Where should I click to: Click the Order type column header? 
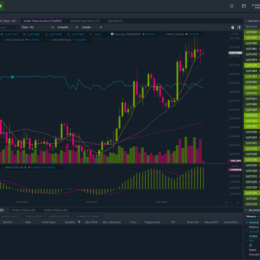(48, 222)
